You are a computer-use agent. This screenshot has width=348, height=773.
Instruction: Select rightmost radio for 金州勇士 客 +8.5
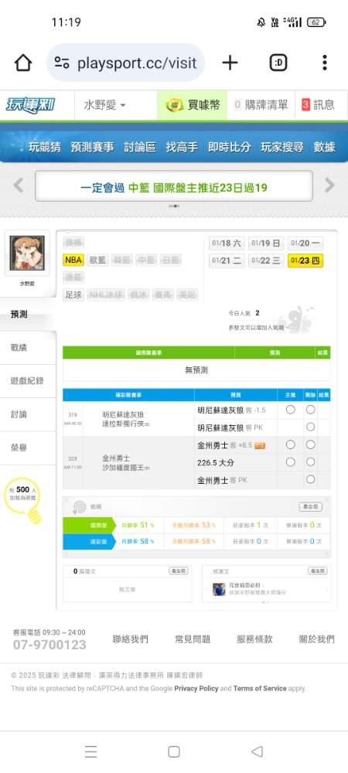click(x=310, y=444)
